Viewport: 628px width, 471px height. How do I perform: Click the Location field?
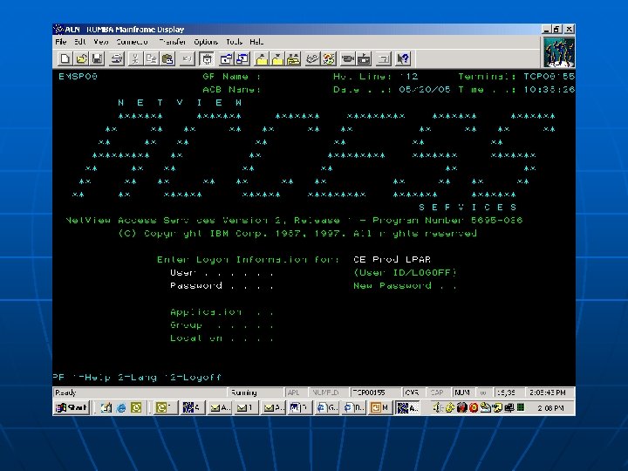coord(222,338)
